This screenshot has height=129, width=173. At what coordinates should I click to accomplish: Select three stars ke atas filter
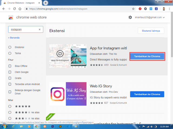pyautogui.click(x=10, y=118)
